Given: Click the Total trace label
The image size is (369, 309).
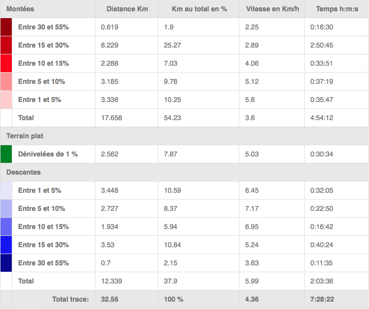Looking at the screenshot, I should pyautogui.click(x=70, y=299).
